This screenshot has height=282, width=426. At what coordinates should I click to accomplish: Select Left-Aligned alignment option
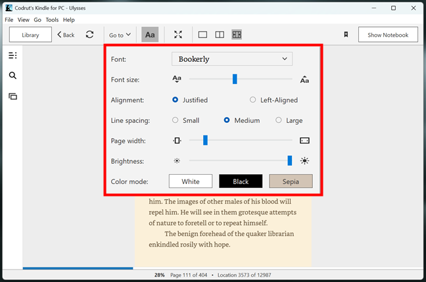(x=253, y=100)
